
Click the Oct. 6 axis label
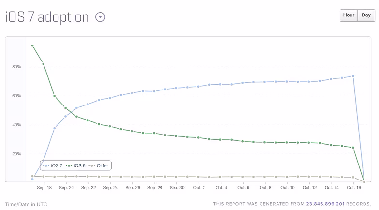(243, 188)
